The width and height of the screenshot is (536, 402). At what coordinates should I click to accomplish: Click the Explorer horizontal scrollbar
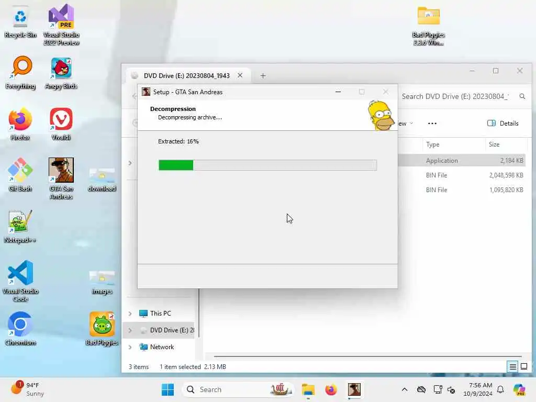click(x=367, y=356)
